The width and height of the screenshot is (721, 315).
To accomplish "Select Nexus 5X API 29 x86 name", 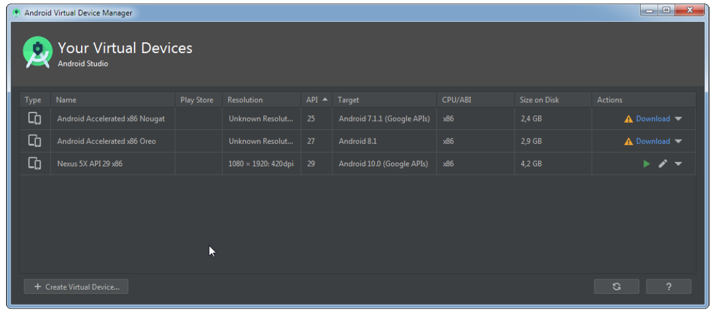I will pos(90,163).
